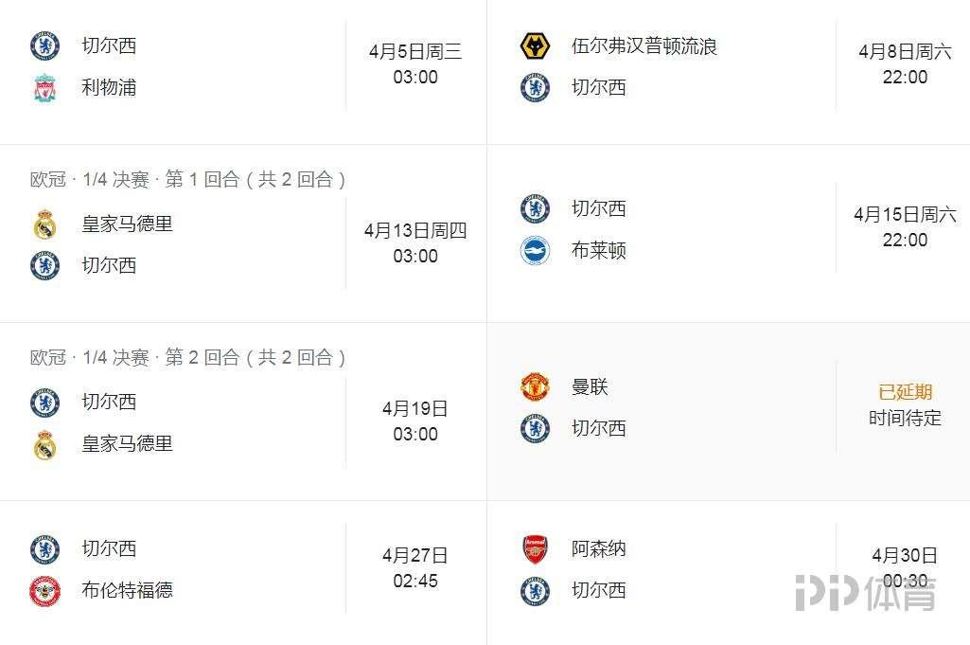The width and height of the screenshot is (970, 645).
Task: Click the 曼联 team name
Action: click(590, 387)
